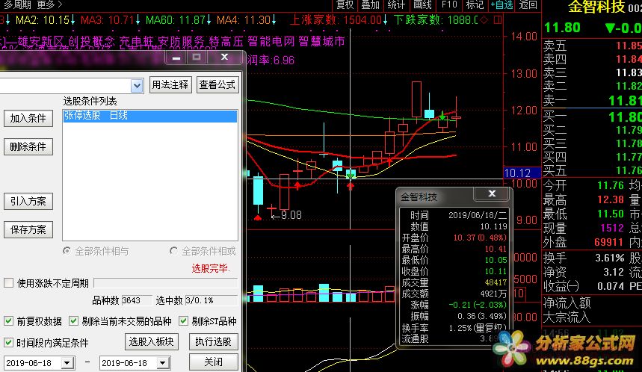
Task: Toggle 剔除当前未交易的品种 checkbox
Action: click(73, 321)
